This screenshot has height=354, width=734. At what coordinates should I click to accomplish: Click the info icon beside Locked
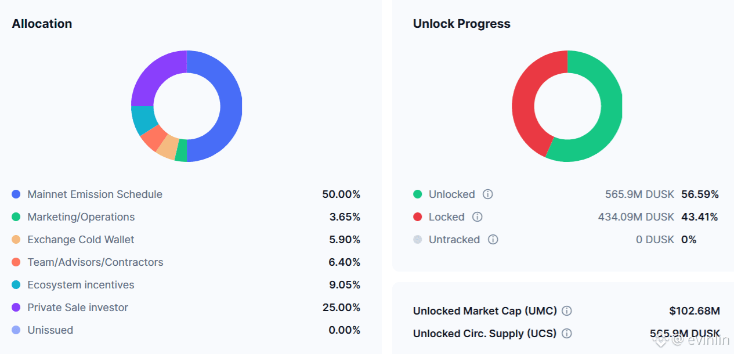point(477,217)
